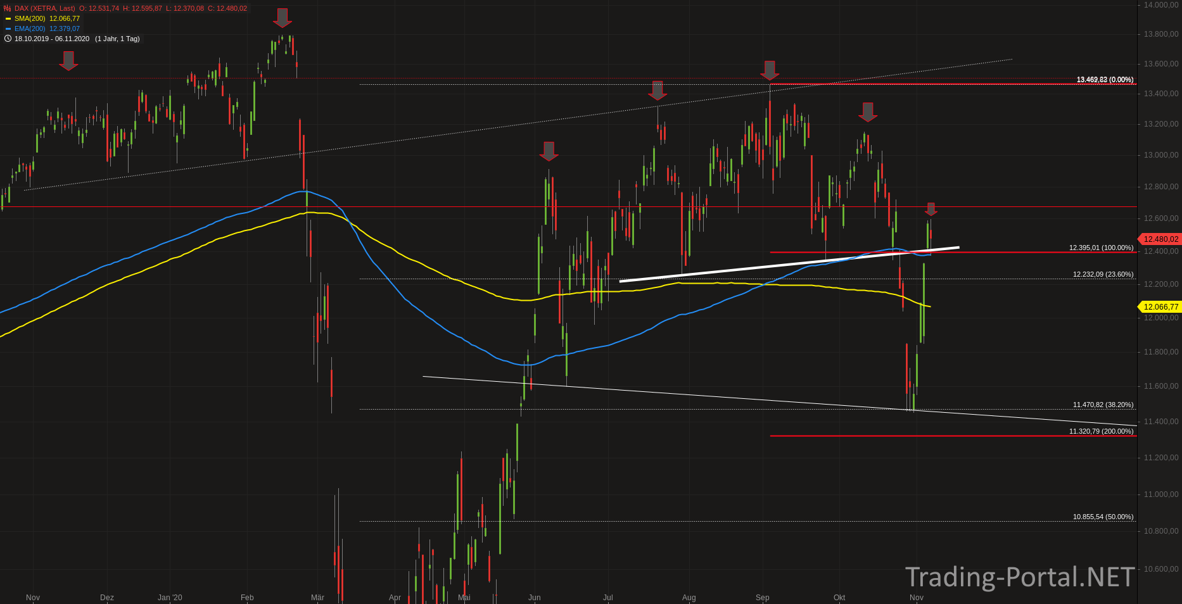Click the 11.000,00 price axis label
Screen dimensions: 1182x604
pos(1161,494)
